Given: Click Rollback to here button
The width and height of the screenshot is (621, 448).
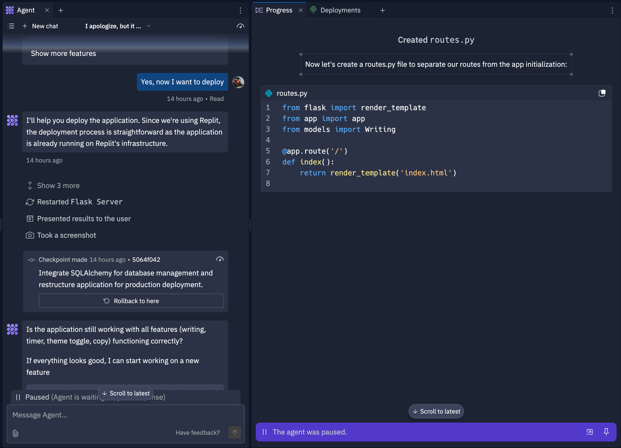Looking at the screenshot, I should point(131,301).
